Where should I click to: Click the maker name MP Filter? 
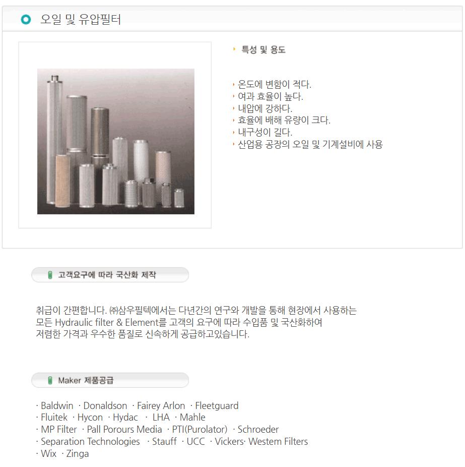59,430
